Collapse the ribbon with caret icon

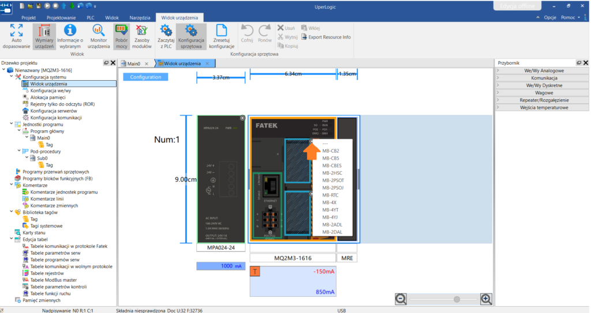(538, 17)
